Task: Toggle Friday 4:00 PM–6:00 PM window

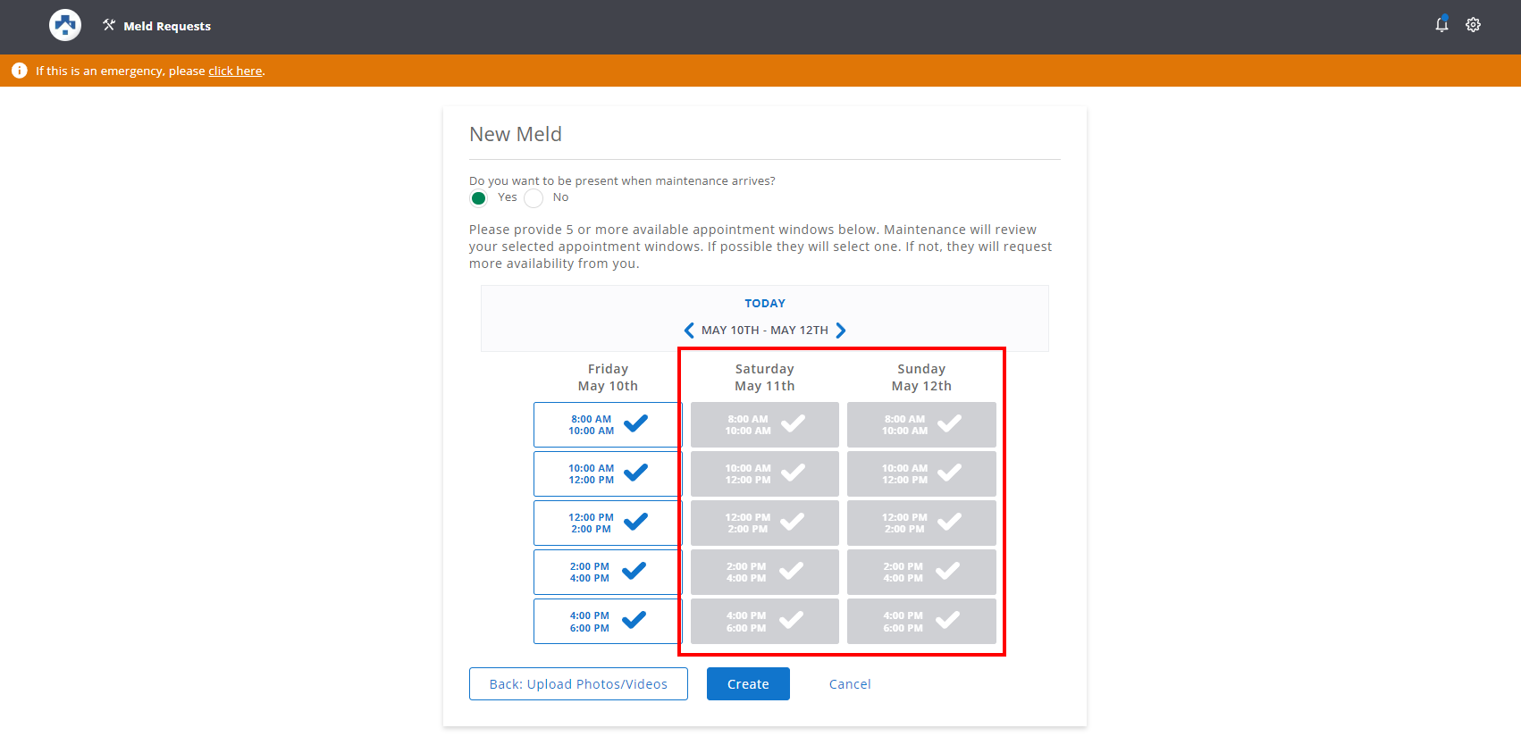Action: tap(607, 621)
